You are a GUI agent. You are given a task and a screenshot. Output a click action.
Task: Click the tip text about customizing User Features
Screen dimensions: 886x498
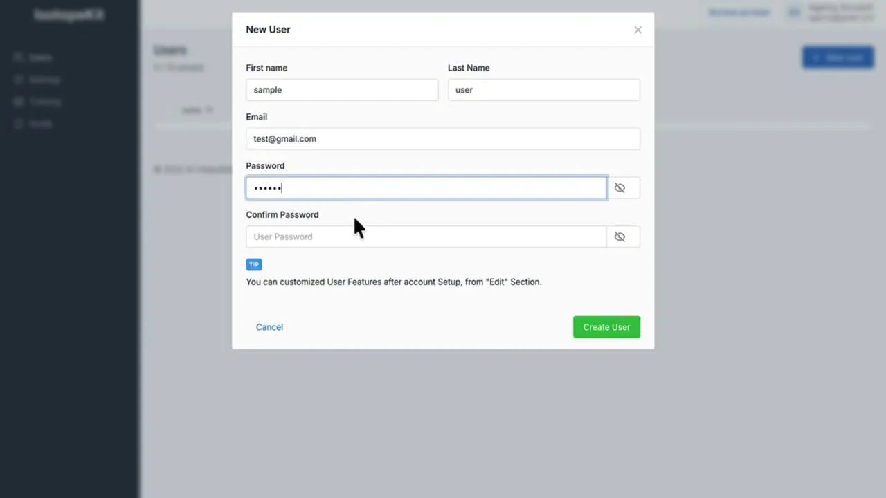tap(394, 282)
